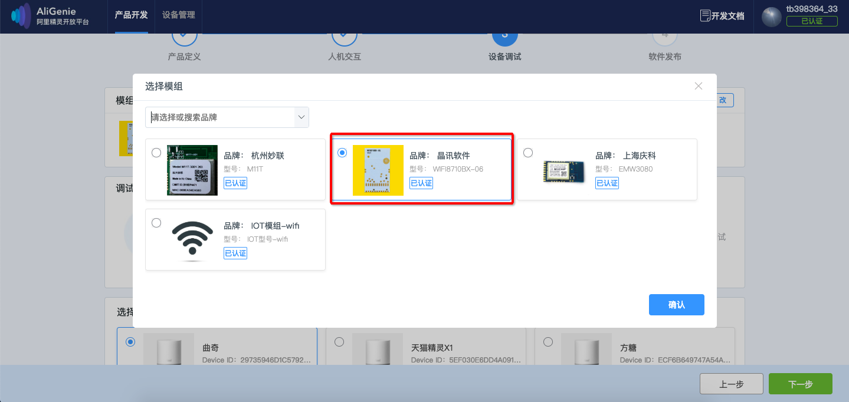Click the 曲奇 device image

pos(169,348)
